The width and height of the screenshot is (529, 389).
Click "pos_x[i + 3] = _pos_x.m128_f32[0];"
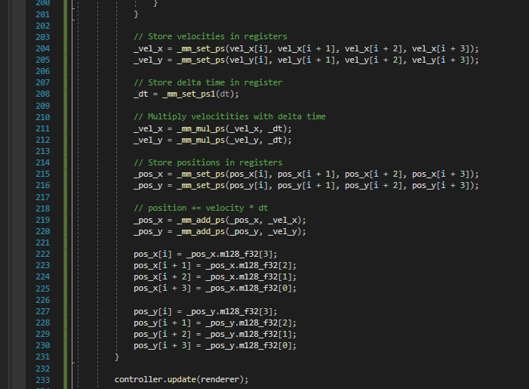point(215,289)
